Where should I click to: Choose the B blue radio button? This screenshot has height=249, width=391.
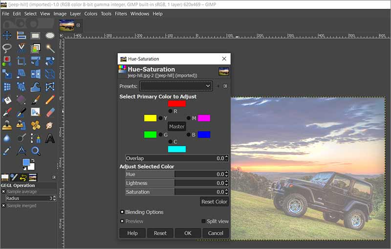coord(189,135)
